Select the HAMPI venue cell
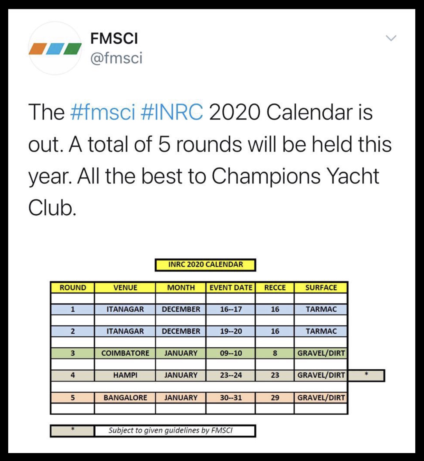 [x=125, y=375]
